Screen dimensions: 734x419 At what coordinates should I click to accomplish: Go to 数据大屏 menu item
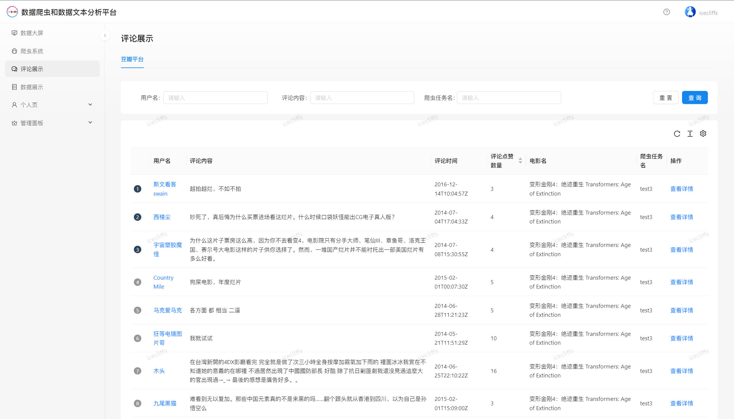click(x=32, y=33)
